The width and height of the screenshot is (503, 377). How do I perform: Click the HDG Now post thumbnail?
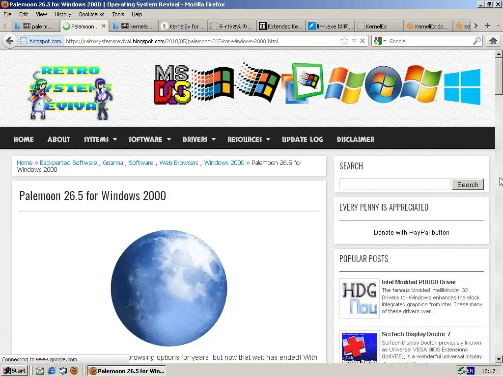[359, 298]
